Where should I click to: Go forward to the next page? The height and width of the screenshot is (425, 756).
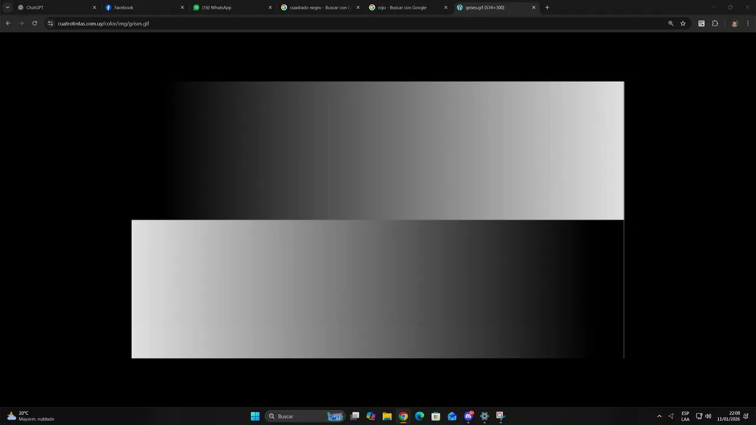tap(21, 24)
